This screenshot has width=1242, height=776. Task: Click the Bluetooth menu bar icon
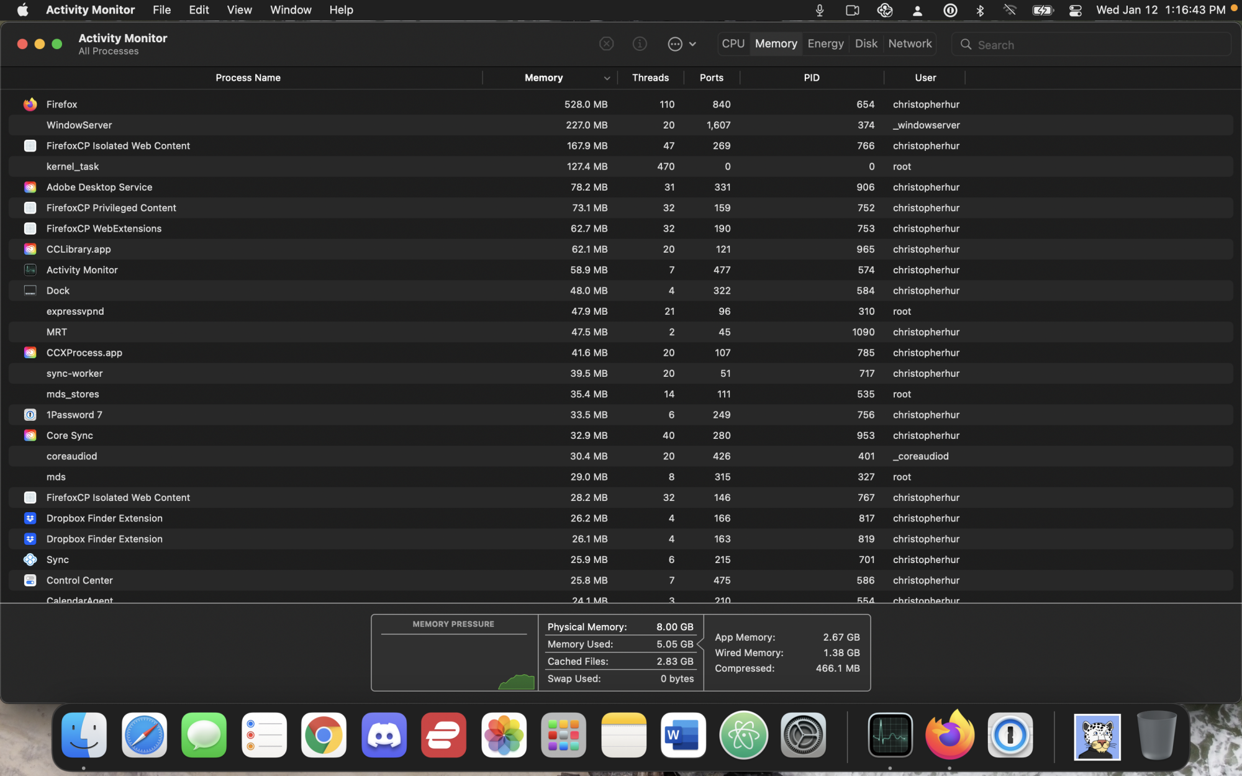(x=980, y=10)
